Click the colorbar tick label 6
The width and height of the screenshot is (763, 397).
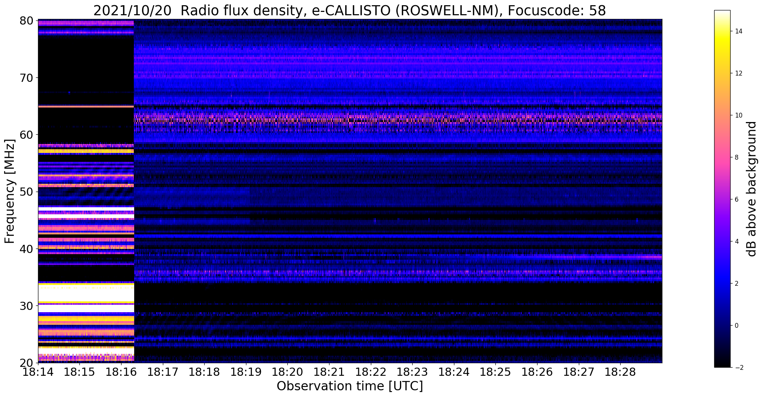tap(736, 199)
